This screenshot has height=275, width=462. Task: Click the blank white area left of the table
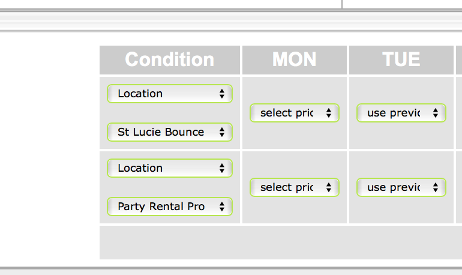pos(49,150)
